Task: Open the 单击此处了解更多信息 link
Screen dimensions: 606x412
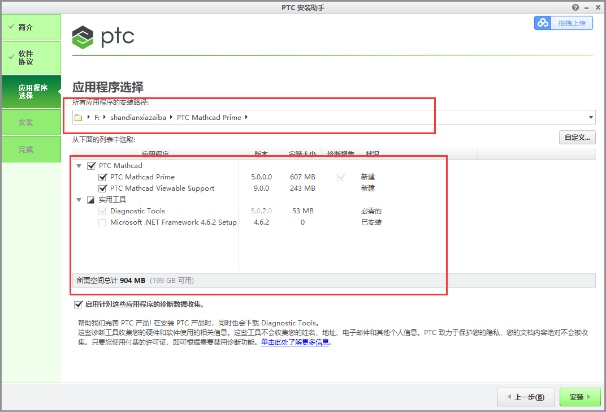Action: [295, 342]
